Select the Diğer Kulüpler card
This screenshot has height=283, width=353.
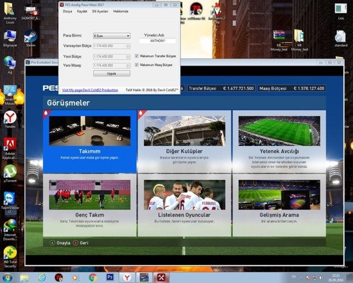click(184, 141)
